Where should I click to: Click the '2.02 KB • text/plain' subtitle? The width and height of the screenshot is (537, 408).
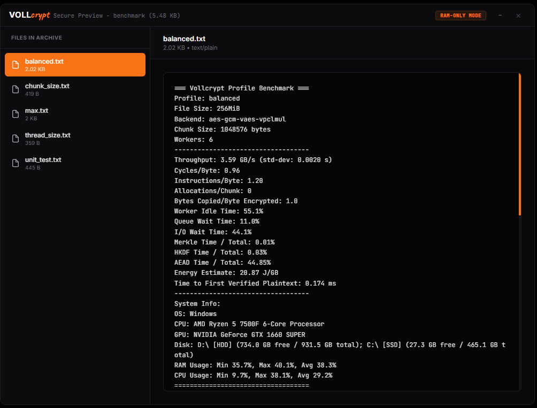pos(190,48)
